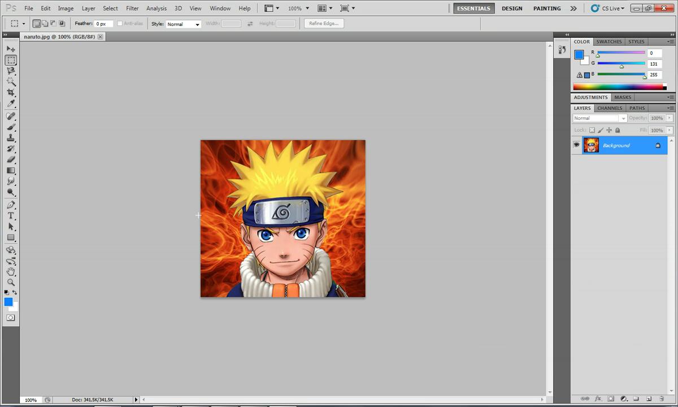The image size is (678, 407).
Task: Select the Clone Stamp tool
Action: coord(11,138)
